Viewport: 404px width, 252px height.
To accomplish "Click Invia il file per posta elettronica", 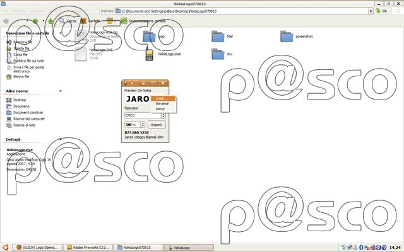I will [x=29, y=69].
